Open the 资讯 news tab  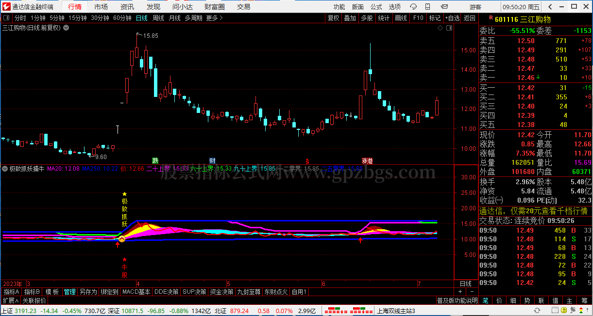coord(127,7)
